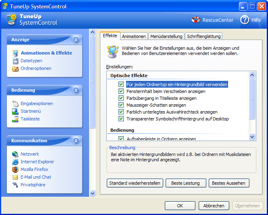268x215 pixels.
Task: Click the sidebar scrollbar thumb
Action: click(x=92, y=82)
